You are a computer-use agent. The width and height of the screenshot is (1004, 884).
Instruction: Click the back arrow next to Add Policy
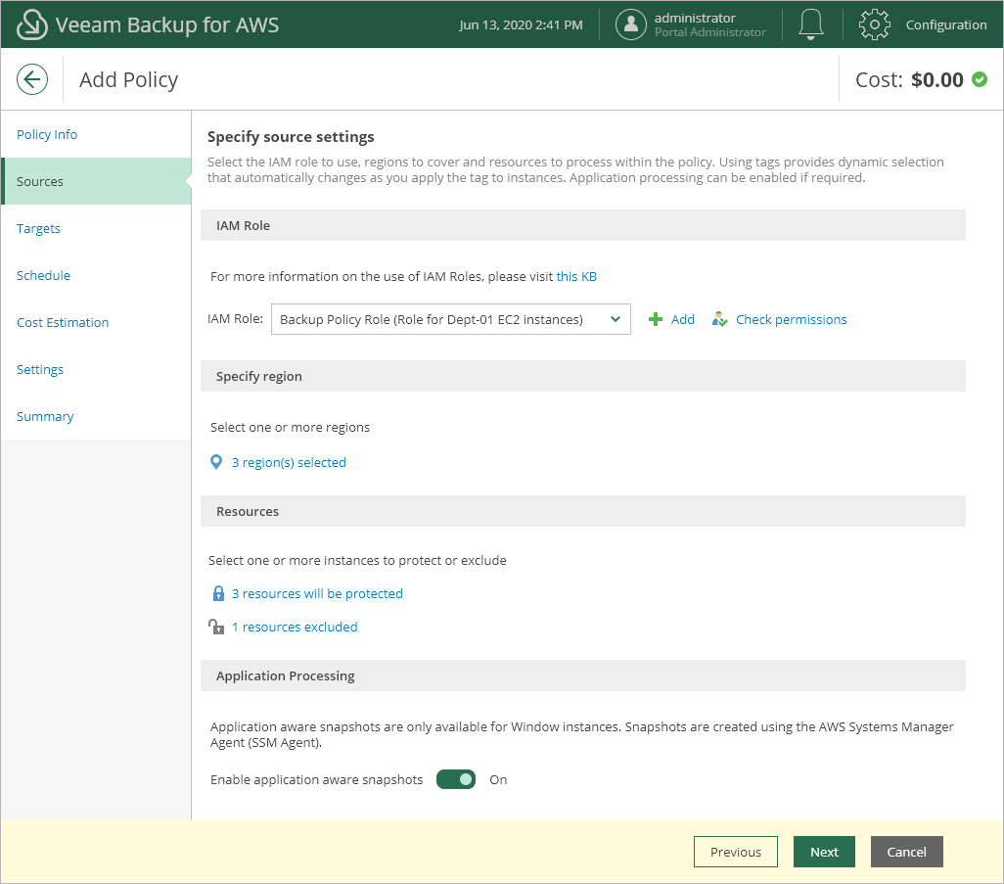coord(32,79)
